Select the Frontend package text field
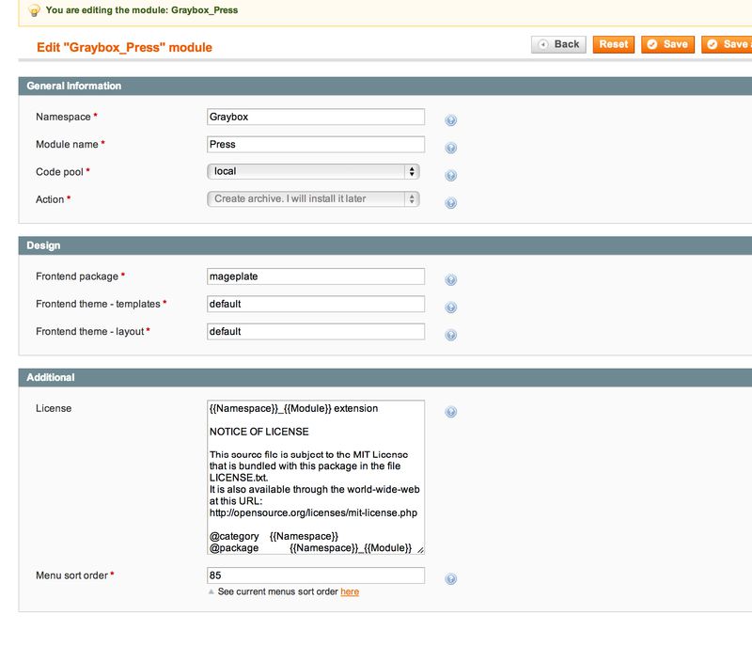 [315, 276]
